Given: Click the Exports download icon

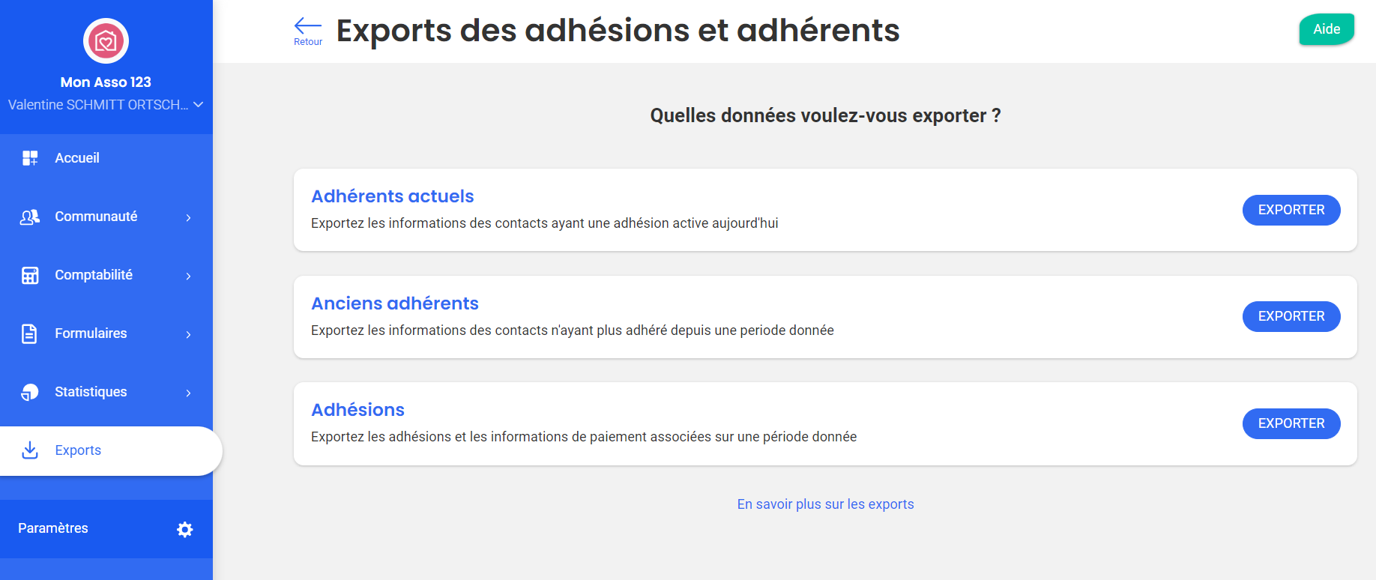Looking at the screenshot, I should (30, 450).
